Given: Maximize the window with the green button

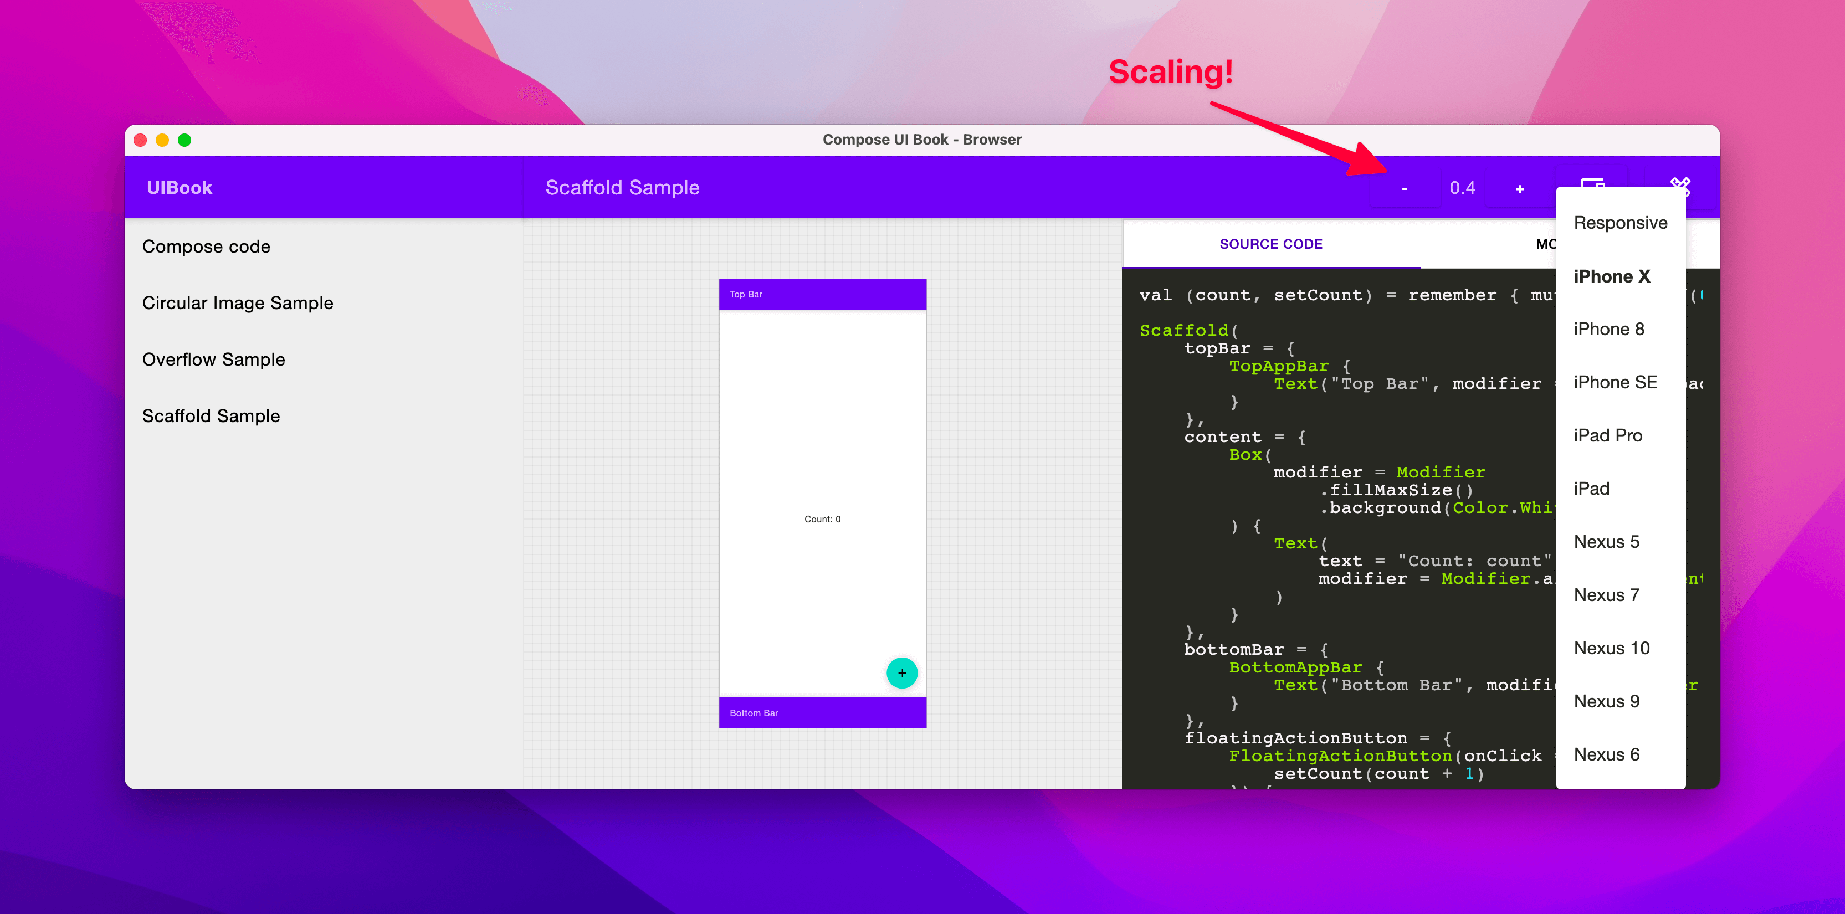Looking at the screenshot, I should [185, 140].
